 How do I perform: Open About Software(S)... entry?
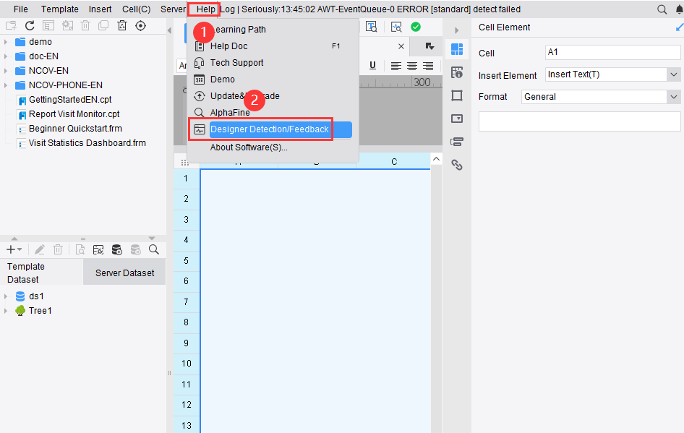point(273,147)
